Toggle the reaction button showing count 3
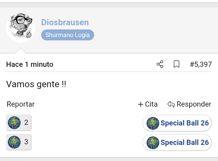Image resolution: width=218 pixels, height=161 pixels. (19, 142)
